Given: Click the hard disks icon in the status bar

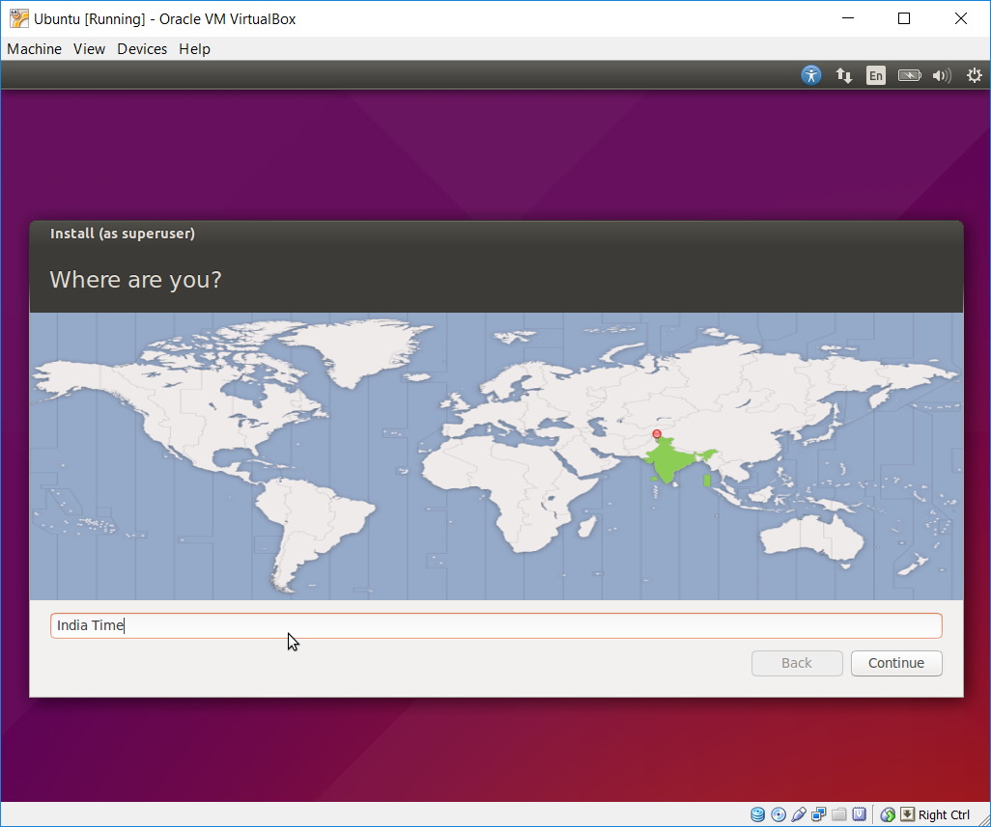Looking at the screenshot, I should pyautogui.click(x=758, y=813).
